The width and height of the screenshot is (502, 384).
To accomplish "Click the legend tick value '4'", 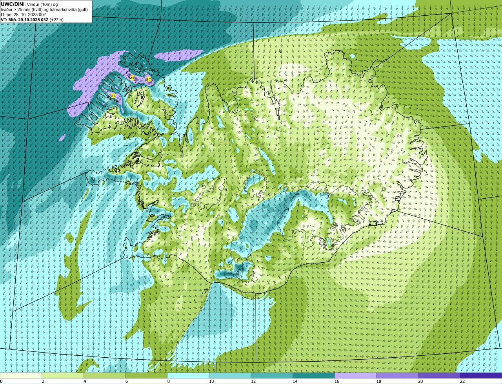I will 85,381.
